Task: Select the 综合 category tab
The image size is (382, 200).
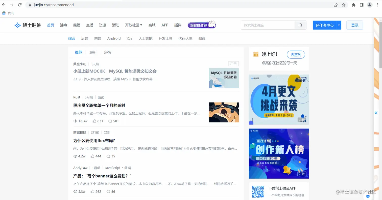Action: tap(72, 38)
